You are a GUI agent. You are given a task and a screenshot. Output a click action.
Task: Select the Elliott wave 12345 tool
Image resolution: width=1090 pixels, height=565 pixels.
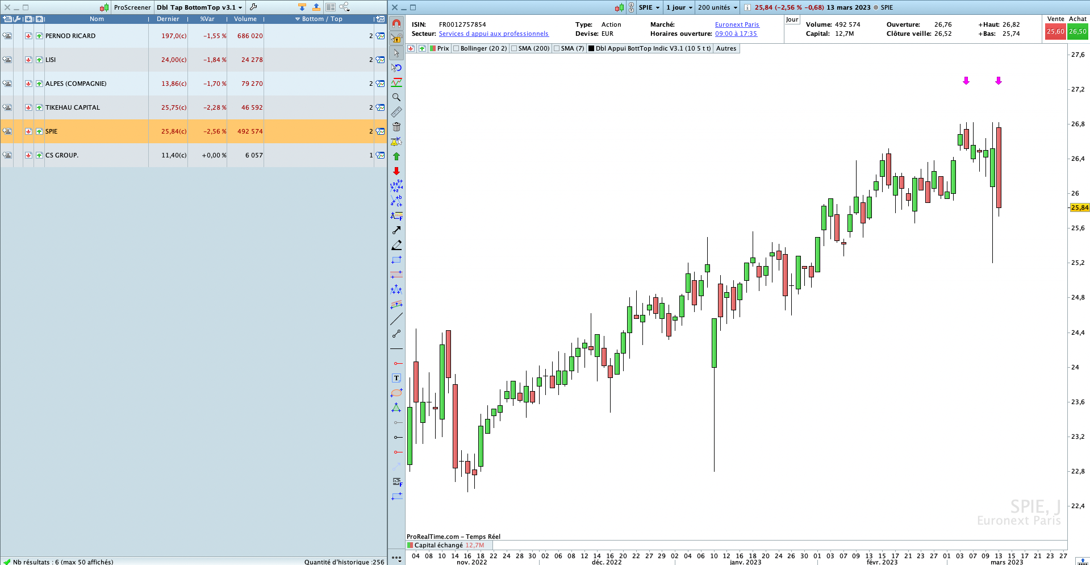click(396, 186)
